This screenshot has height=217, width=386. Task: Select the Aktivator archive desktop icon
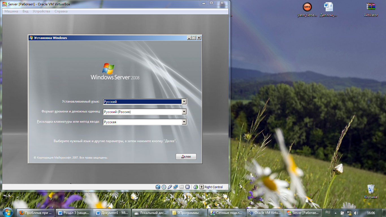point(371,9)
